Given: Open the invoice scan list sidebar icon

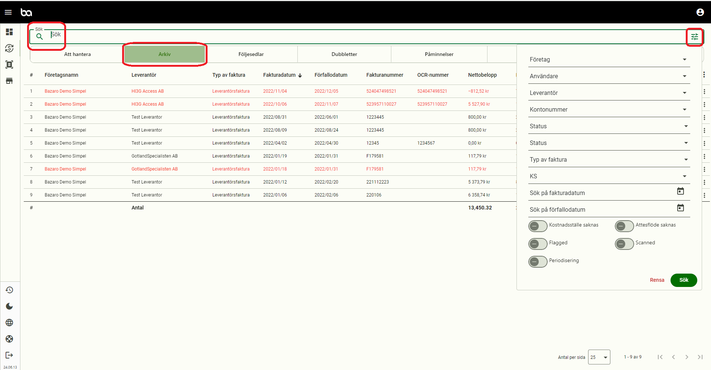Looking at the screenshot, I should [9, 65].
